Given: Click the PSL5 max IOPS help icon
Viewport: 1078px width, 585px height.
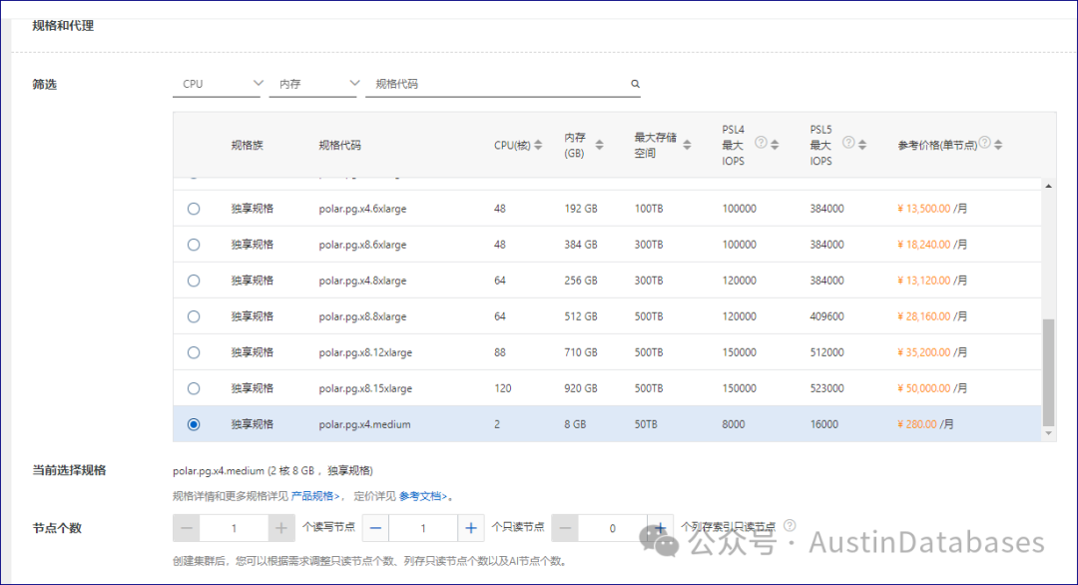Looking at the screenshot, I should pos(848,143).
